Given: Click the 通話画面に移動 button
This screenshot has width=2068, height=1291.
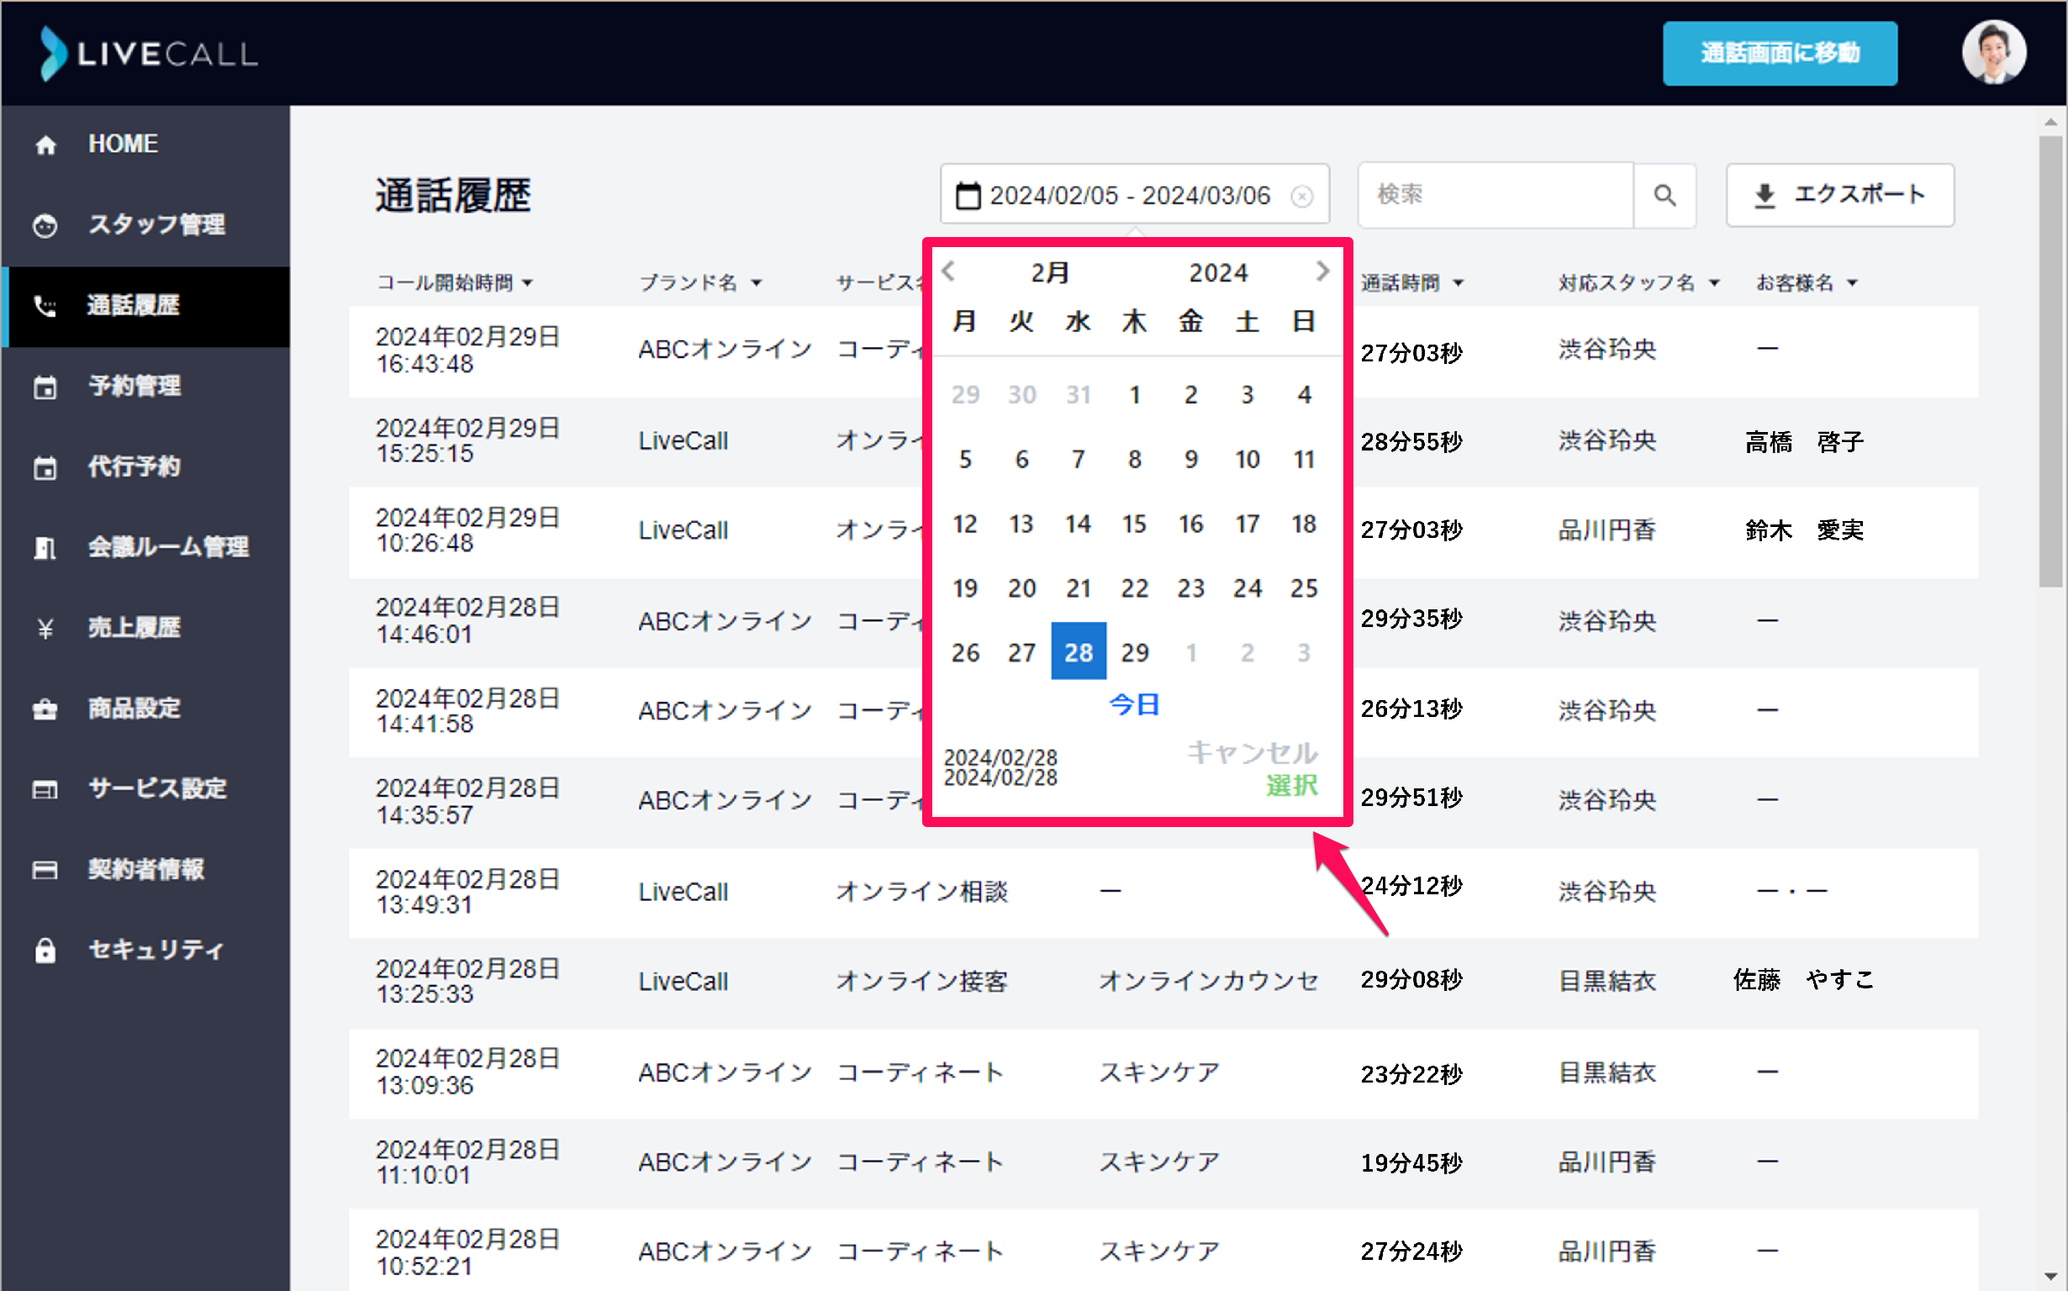Looking at the screenshot, I should point(1780,53).
